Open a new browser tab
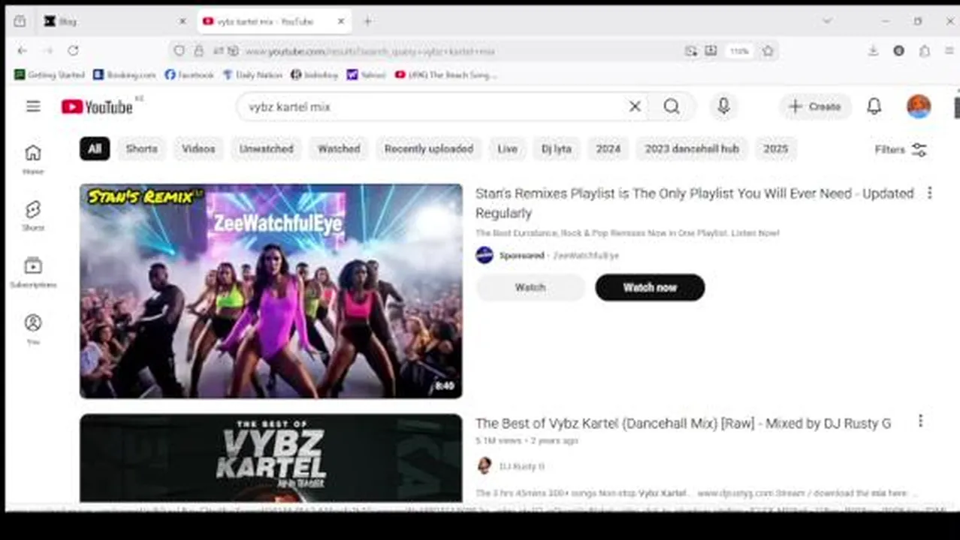960x540 pixels. [367, 21]
